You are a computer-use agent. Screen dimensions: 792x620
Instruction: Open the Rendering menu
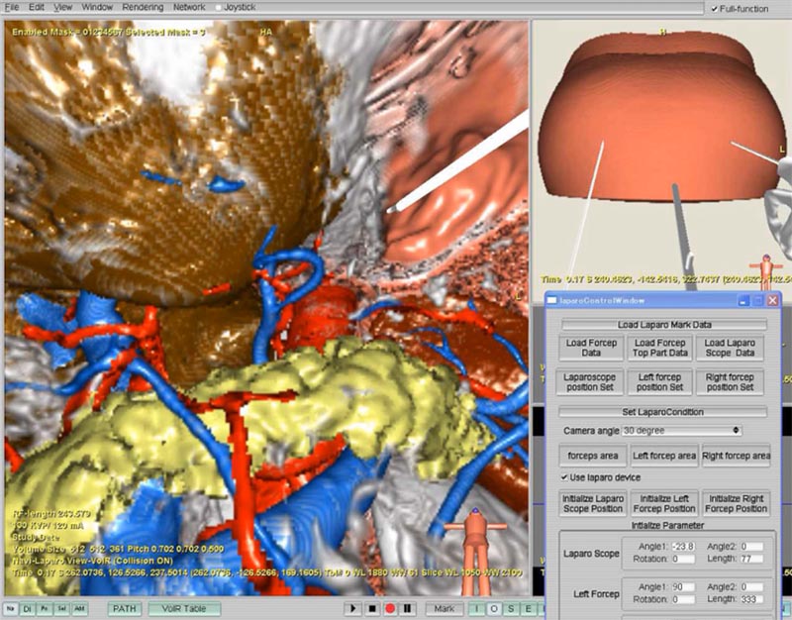[x=143, y=7]
